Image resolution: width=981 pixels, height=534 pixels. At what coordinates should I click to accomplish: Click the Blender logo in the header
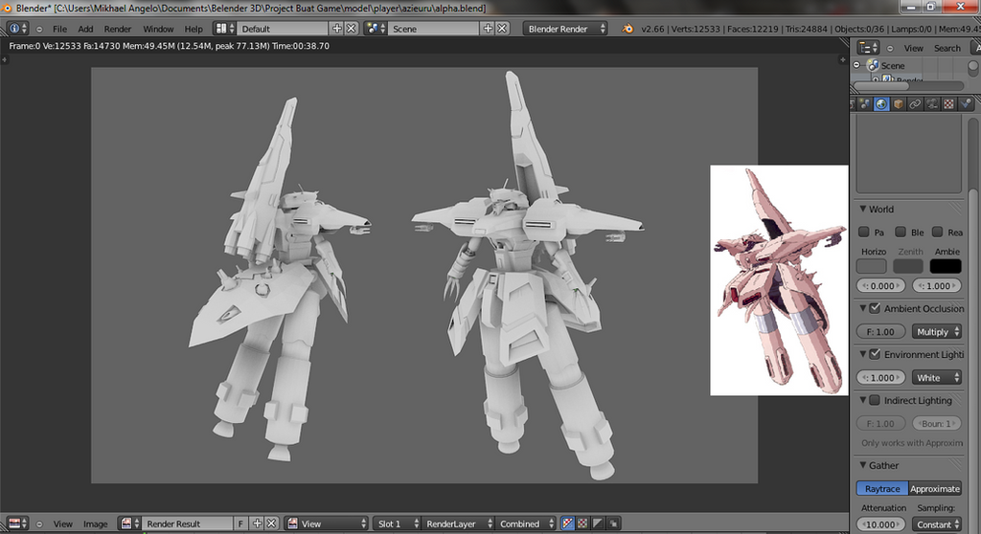pos(627,29)
